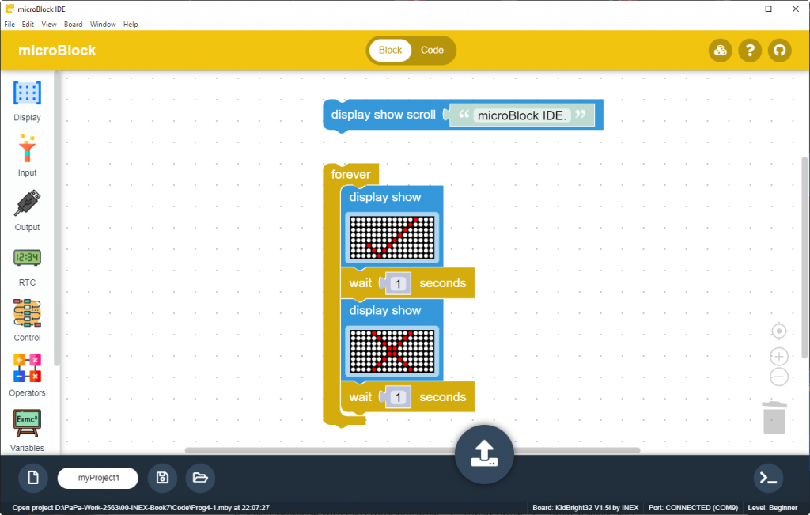This screenshot has height=515, width=810.
Task: Open help via question mark icon
Action: coord(750,51)
